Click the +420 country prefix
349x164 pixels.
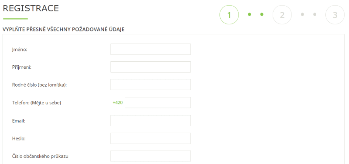[118, 103]
